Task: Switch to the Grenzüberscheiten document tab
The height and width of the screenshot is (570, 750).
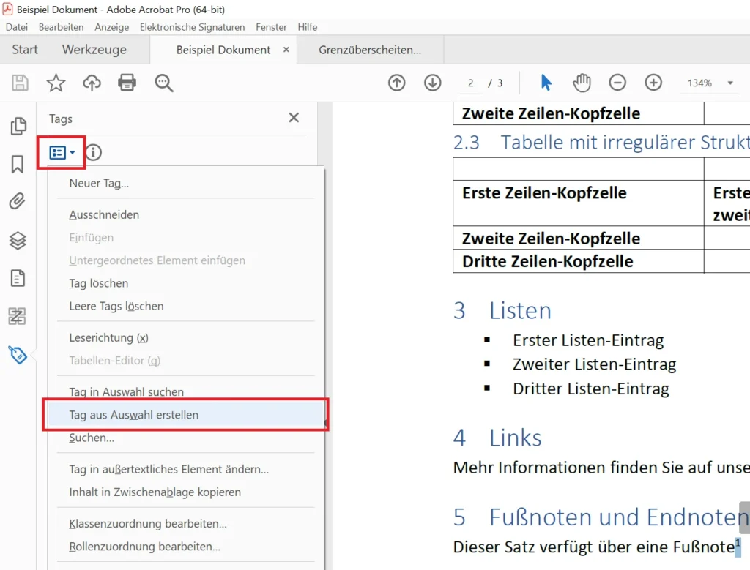Action: point(370,50)
